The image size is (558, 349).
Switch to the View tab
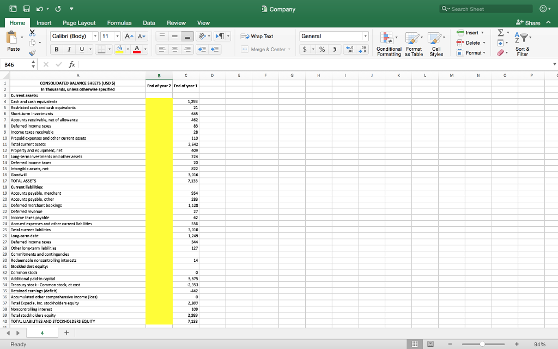[203, 23]
